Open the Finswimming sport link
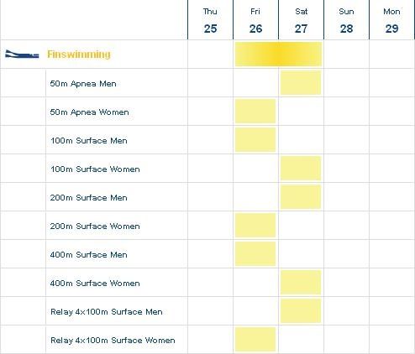 pyautogui.click(x=79, y=55)
